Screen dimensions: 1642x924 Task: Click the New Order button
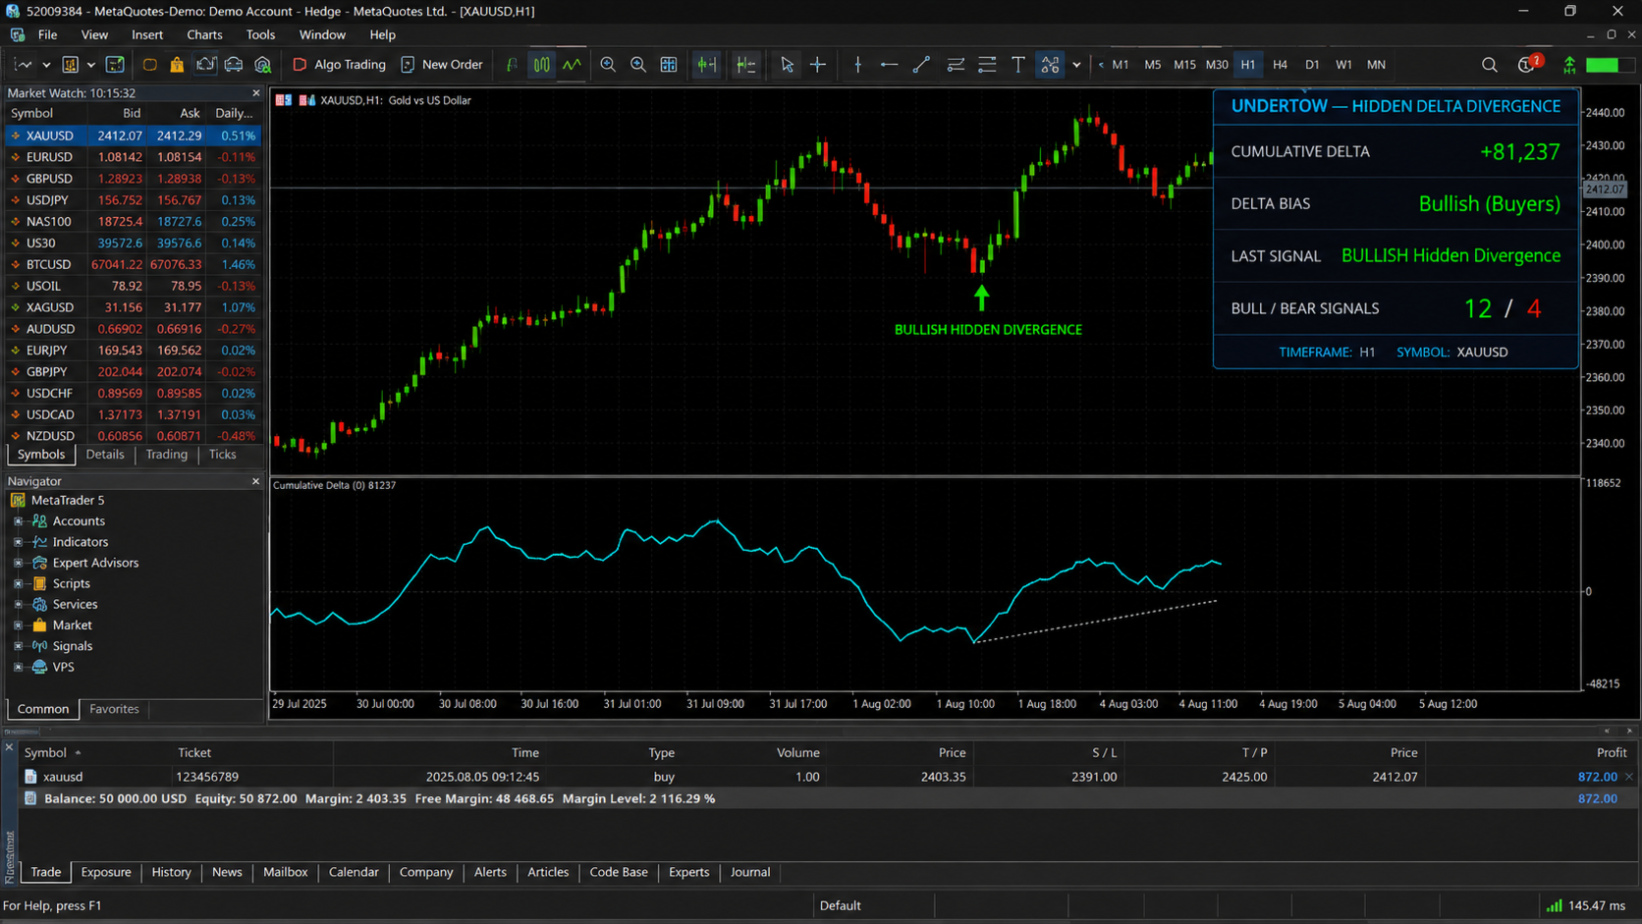click(x=442, y=65)
